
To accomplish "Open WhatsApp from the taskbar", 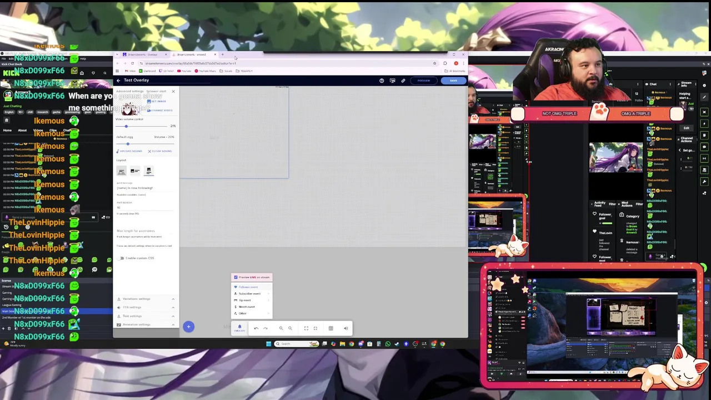I will tap(388, 344).
